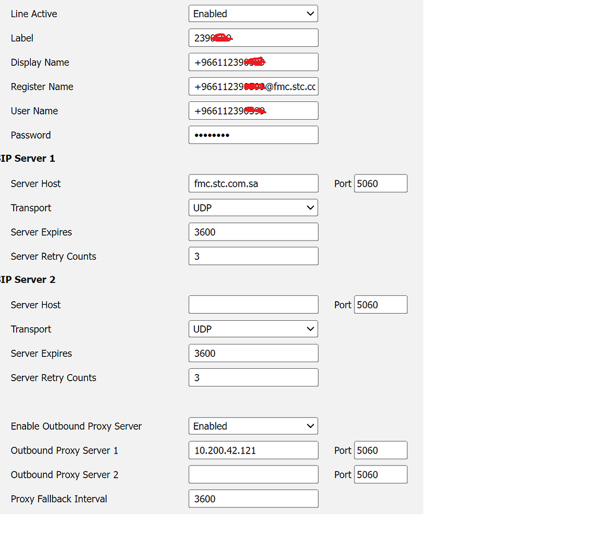Open the Transport dropdown under SIP Server 1
Image resolution: width=607 pixels, height=546 pixels.
[253, 207]
